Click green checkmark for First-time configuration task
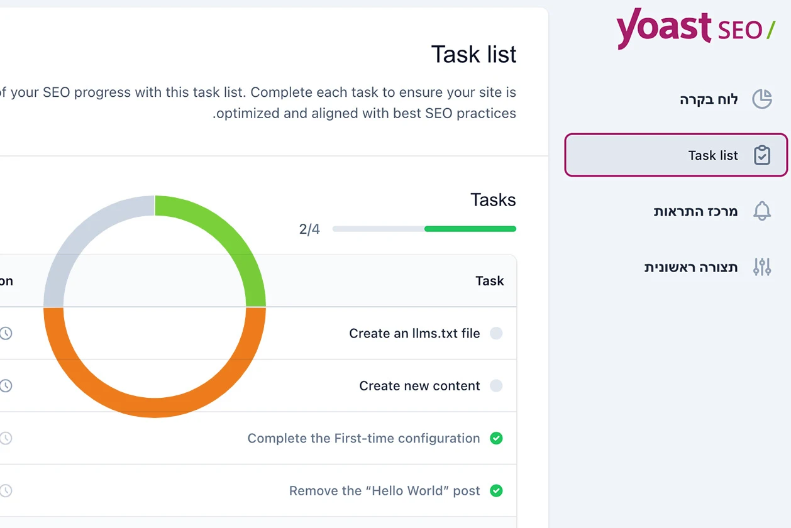 click(496, 438)
